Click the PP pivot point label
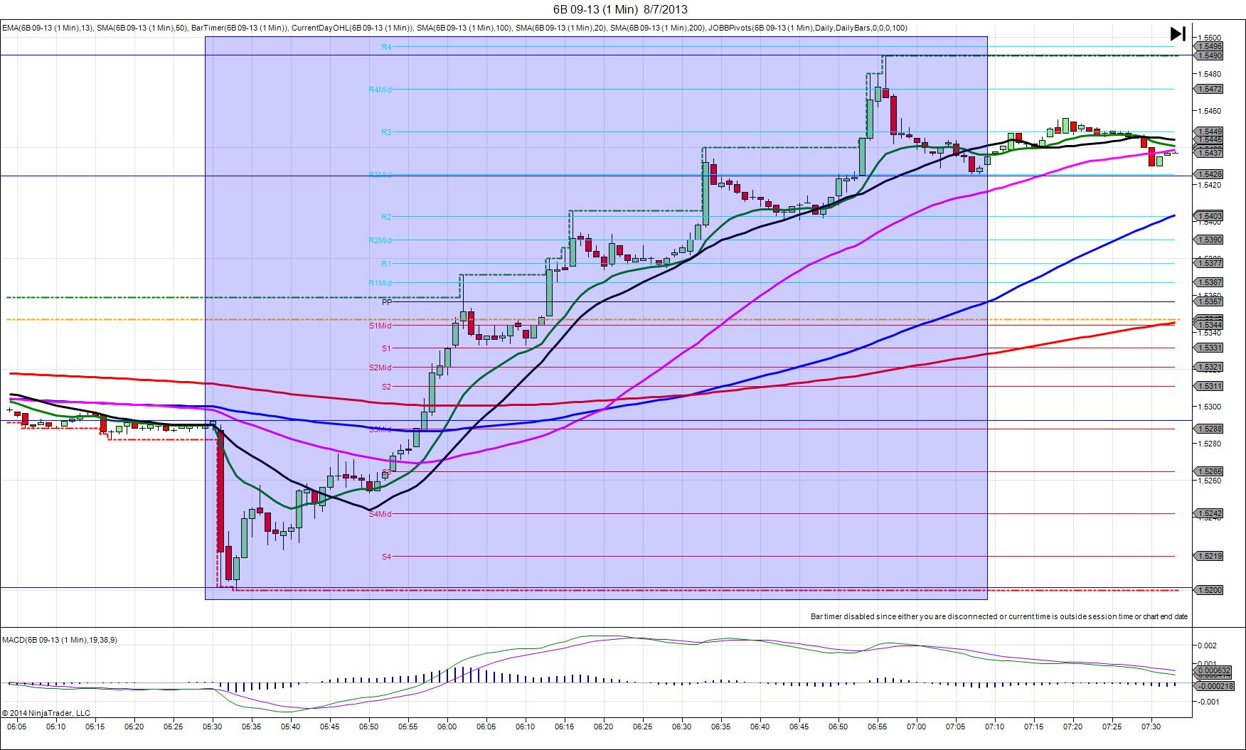The image size is (1246, 750). tap(386, 302)
